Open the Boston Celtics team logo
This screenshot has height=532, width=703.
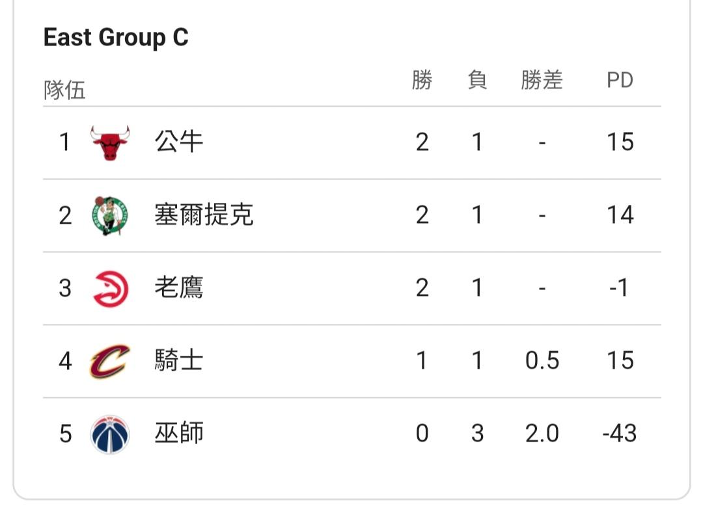(x=110, y=215)
